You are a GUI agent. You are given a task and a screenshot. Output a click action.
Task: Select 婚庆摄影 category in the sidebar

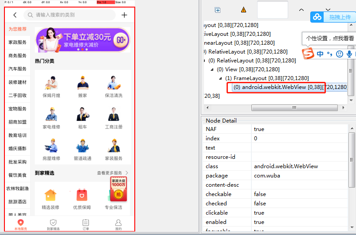(x=17, y=148)
